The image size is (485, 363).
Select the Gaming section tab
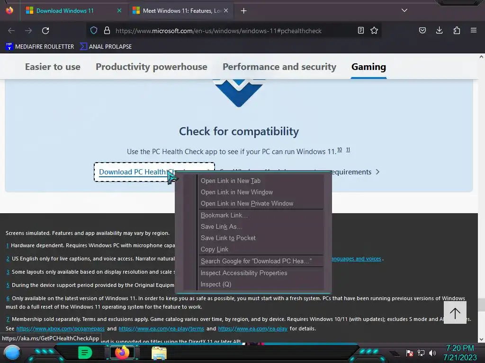coord(368,67)
